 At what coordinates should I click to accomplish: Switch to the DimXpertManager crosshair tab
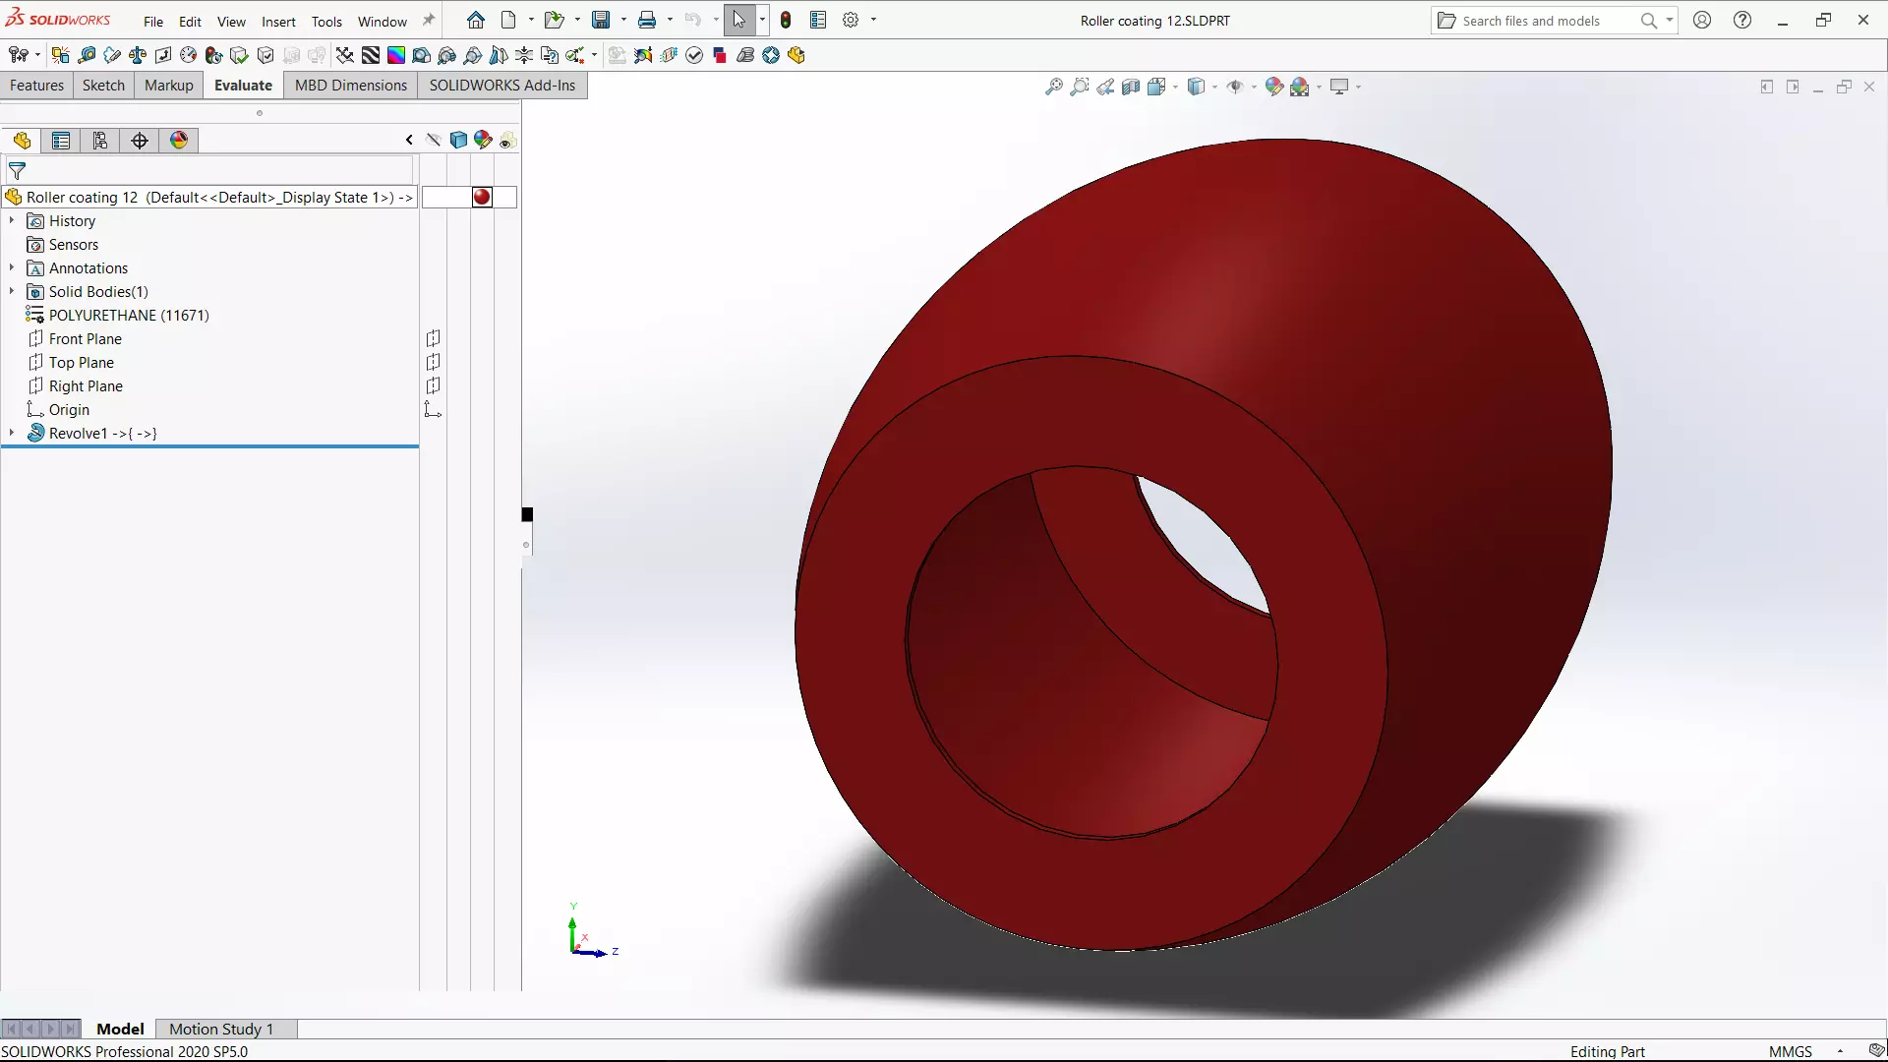tap(140, 141)
